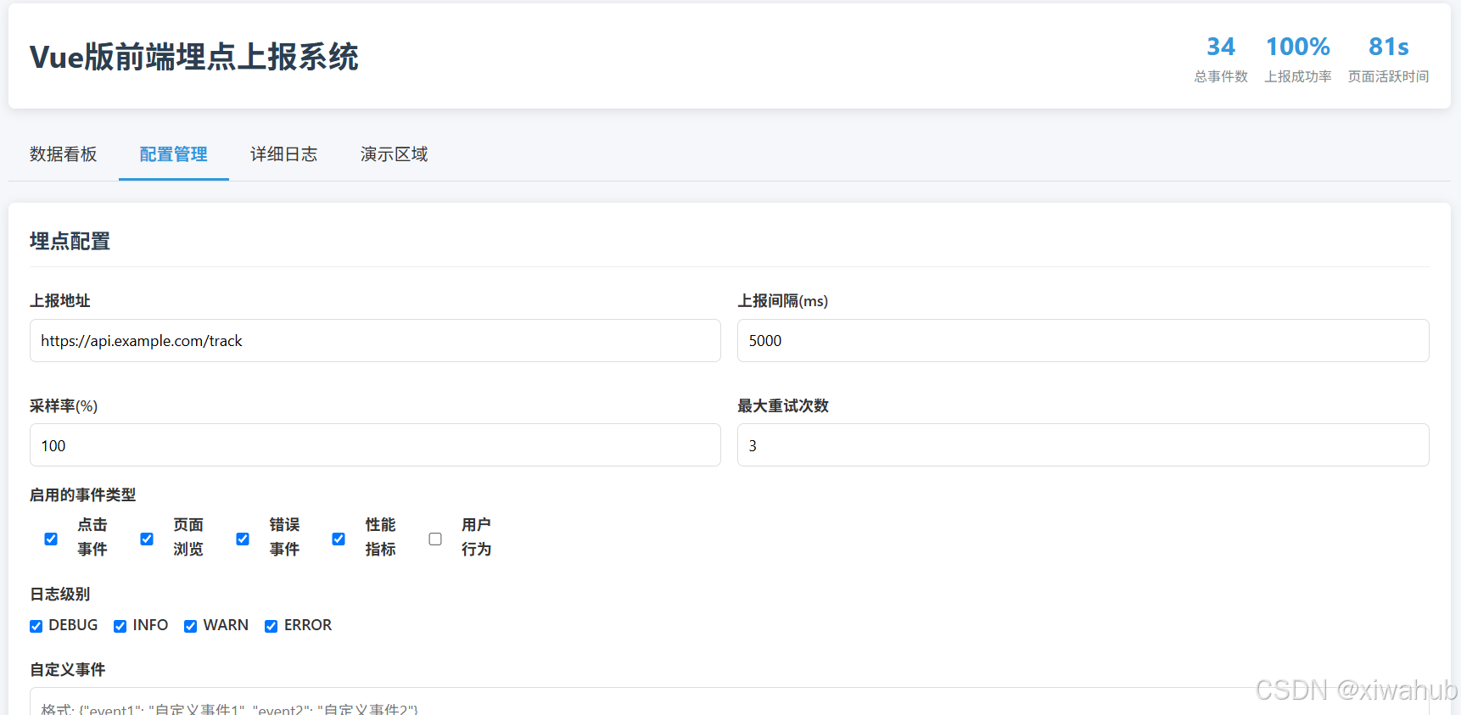Switch to the 数据看板 tab

(x=64, y=154)
